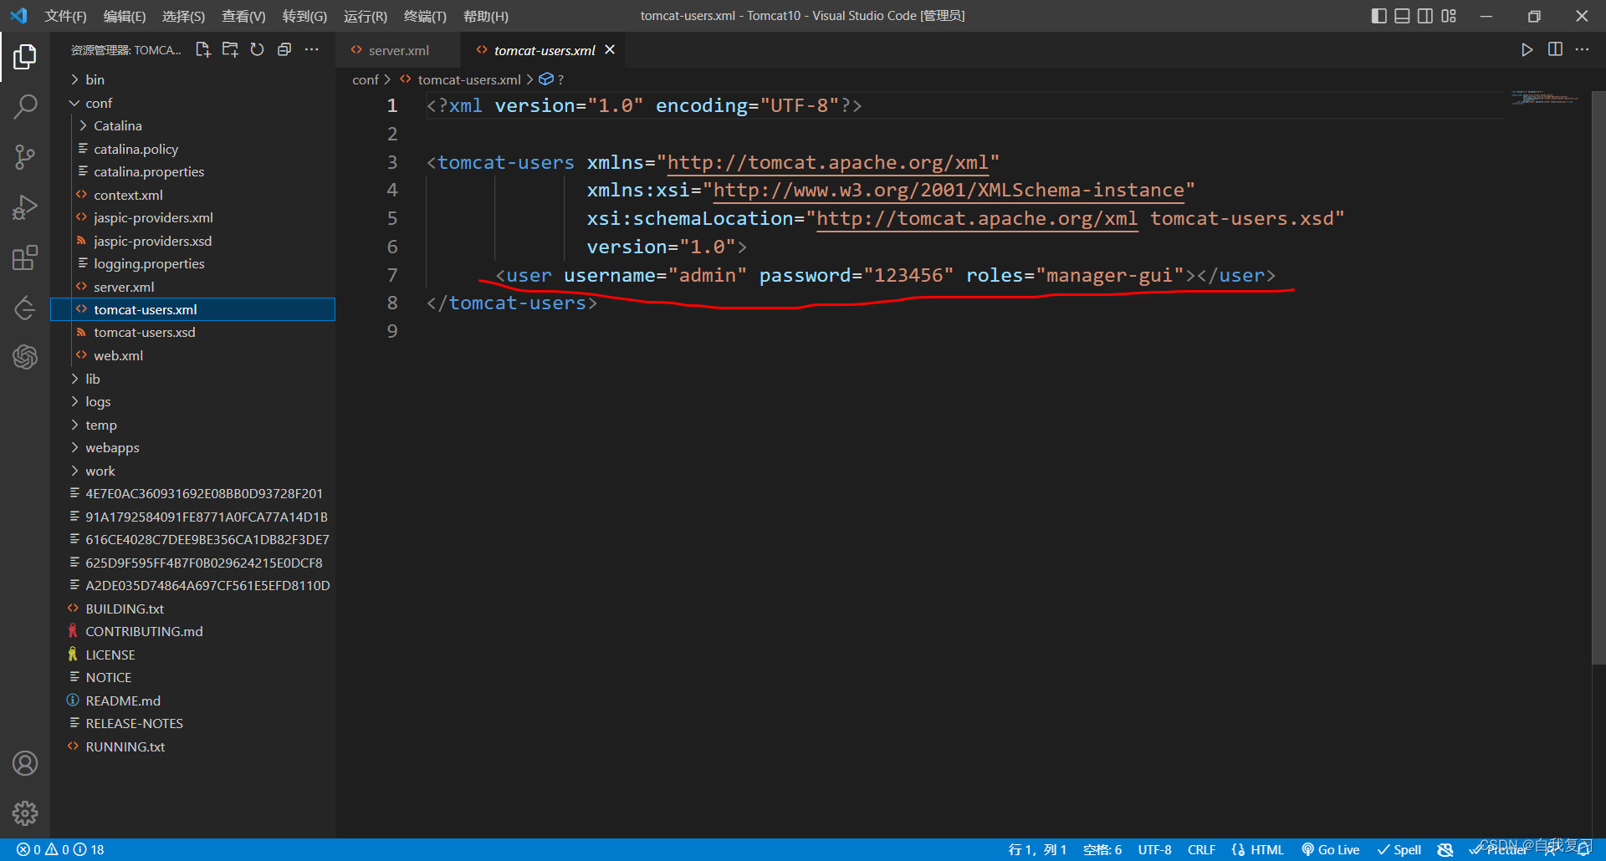Screen dimensions: 1606x861
Task: Expand the logs folder
Action: click(192, 401)
